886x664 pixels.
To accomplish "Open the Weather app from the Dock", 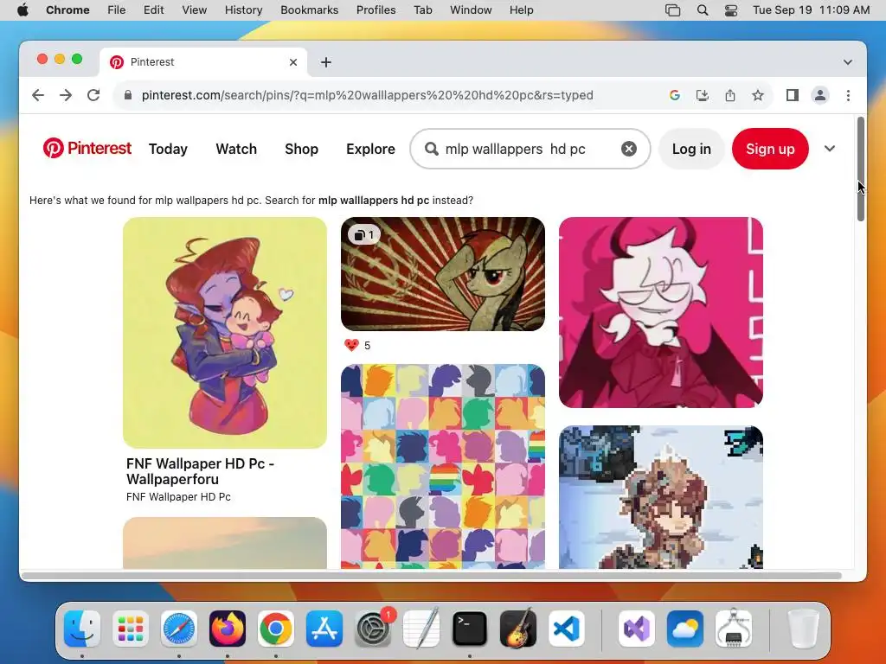I will pyautogui.click(x=685, y=629).
